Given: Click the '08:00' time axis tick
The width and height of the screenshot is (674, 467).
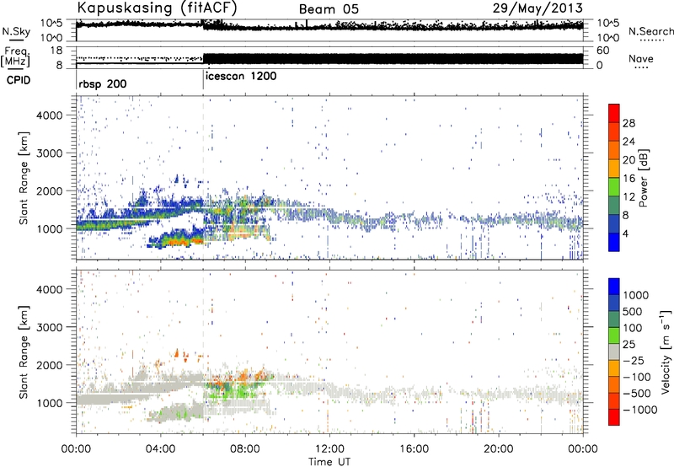Looking at the screenshot, I should pos(245,449).
